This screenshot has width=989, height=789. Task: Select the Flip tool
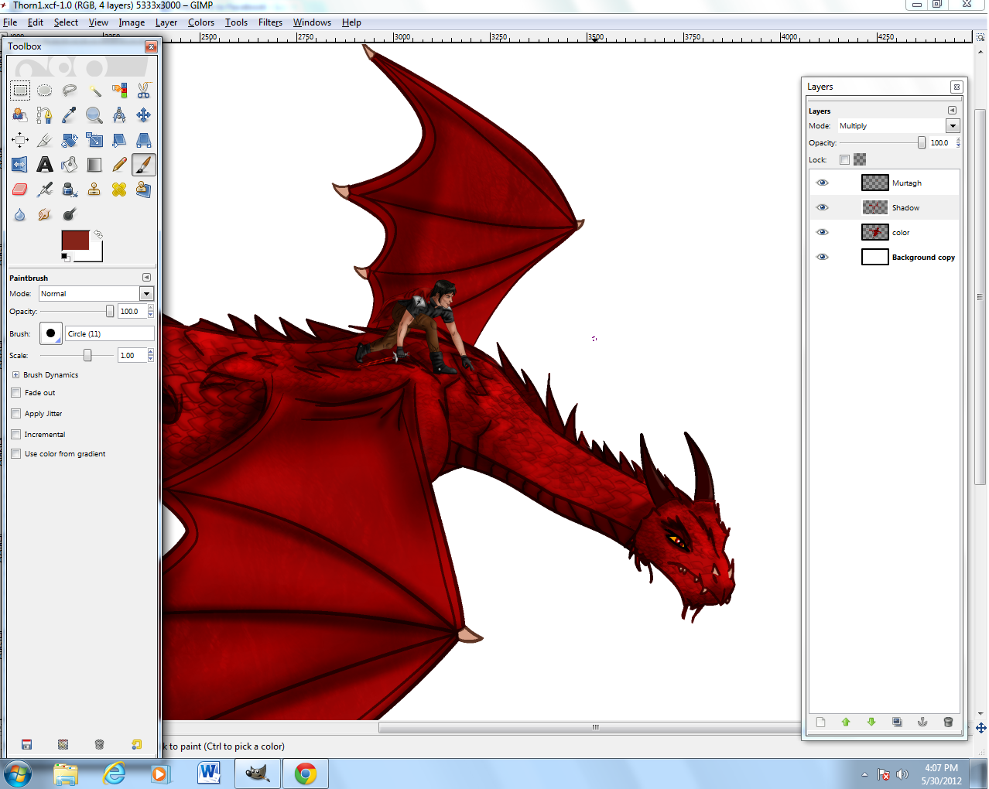(20, 165)
